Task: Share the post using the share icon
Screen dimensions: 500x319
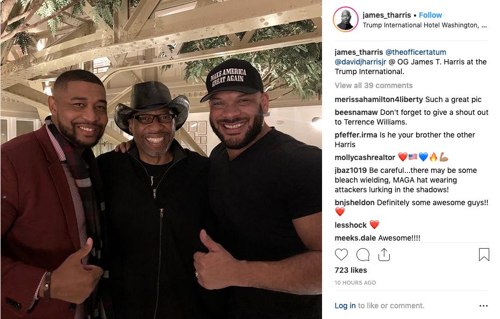Action: coord(384,255)
